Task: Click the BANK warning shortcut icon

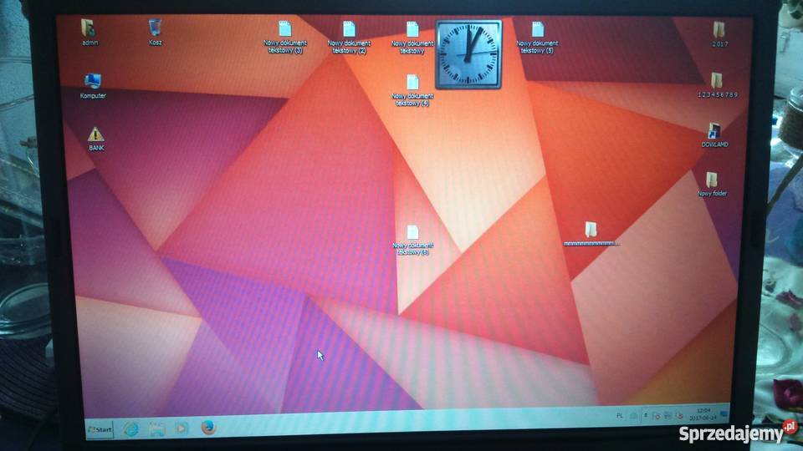Action: 96,134
